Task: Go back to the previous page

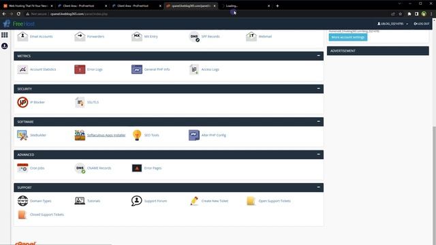Action: coord(4,14)
